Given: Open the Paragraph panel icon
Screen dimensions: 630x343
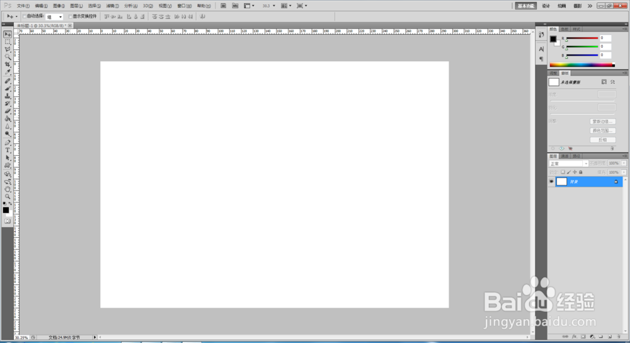Looking at the screenshot, I should (541, 59).
